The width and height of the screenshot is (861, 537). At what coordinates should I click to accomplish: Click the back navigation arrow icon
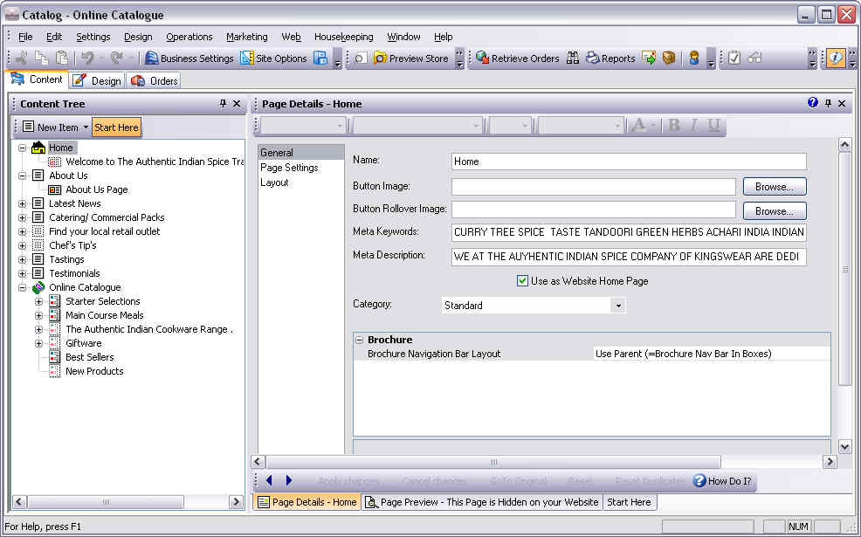coord(269,480)
